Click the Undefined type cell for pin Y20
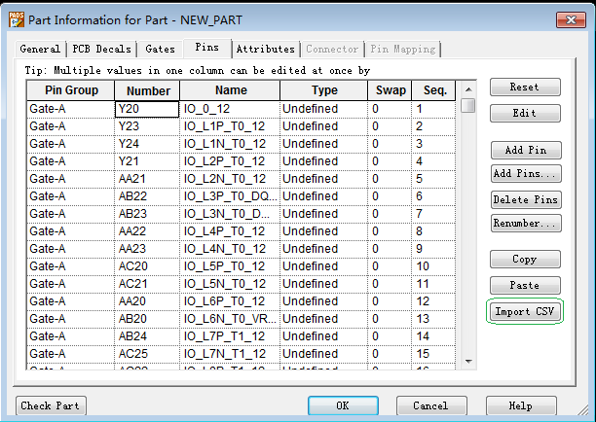The image size is (596, 422). pos(324,109)
